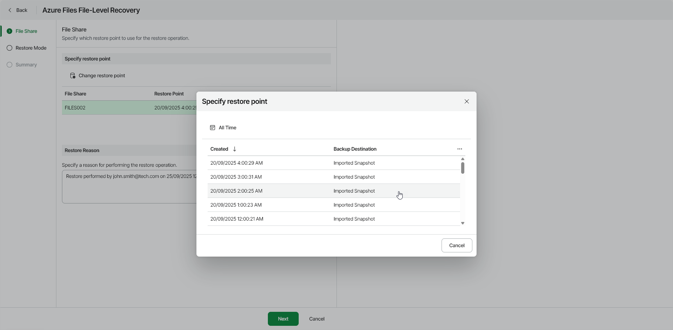Open the Created column sorting control
The width and height of the screenshot is (673, 330).
pyautogui.click(x=234, y=149)
